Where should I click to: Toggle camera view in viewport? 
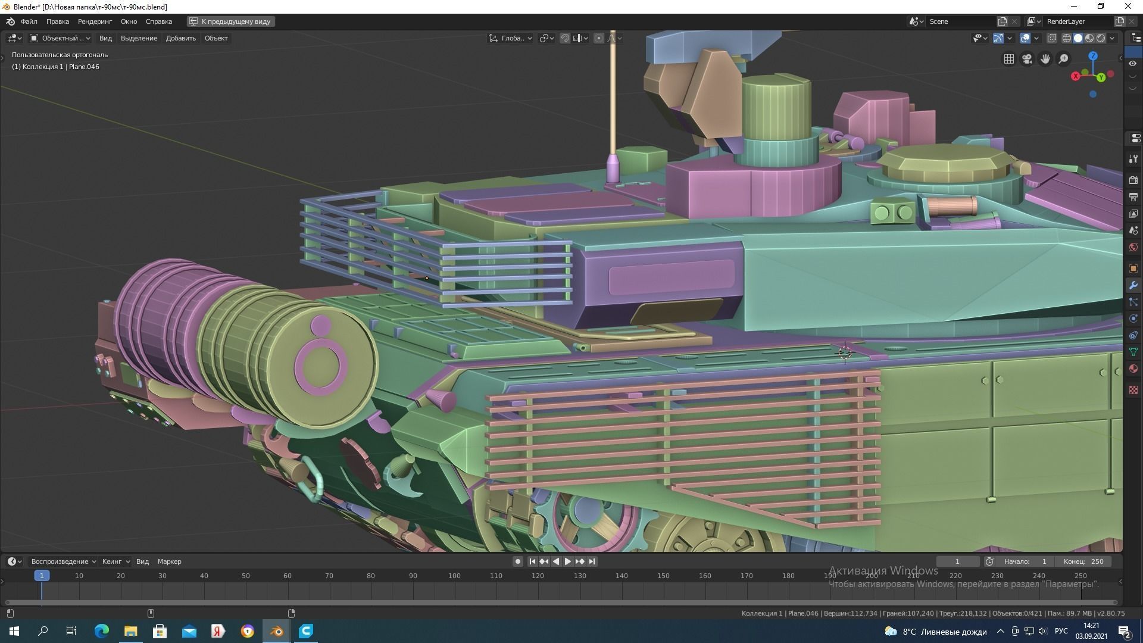coord(1027,59)
